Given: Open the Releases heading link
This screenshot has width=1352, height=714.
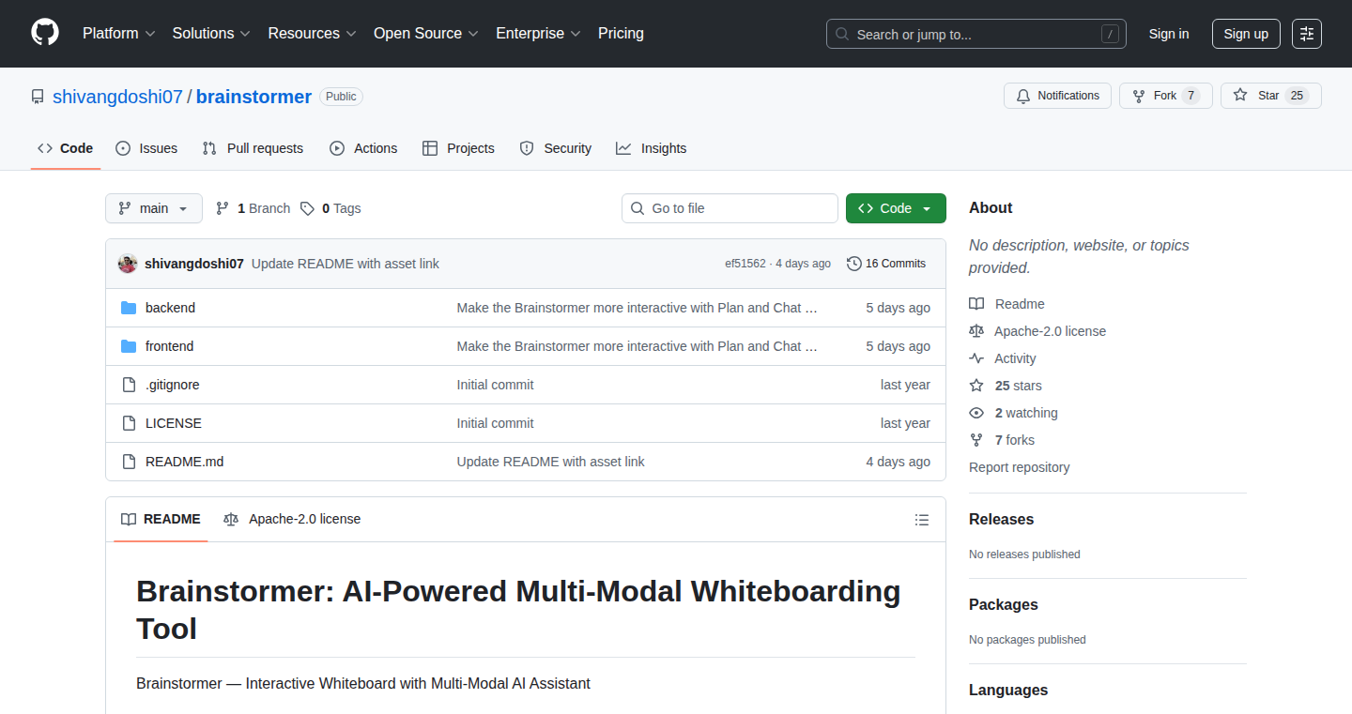Looking at the screenshot, I should point(1001,519).
